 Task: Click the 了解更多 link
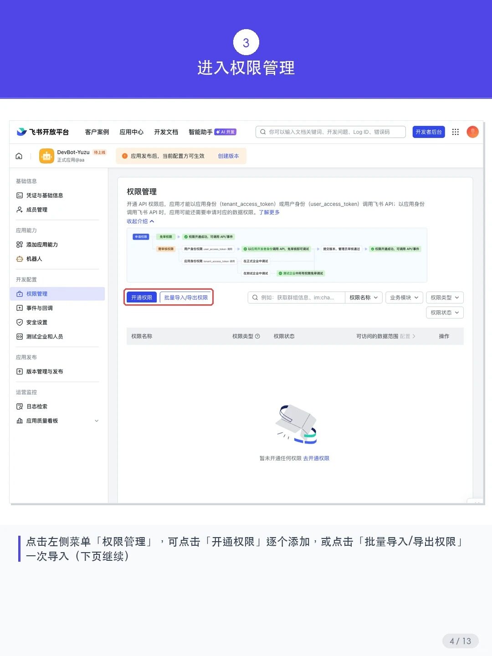269,212
